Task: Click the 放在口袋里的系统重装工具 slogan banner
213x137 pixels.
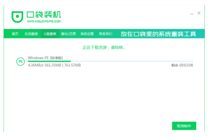Action: tap(158, 34)
